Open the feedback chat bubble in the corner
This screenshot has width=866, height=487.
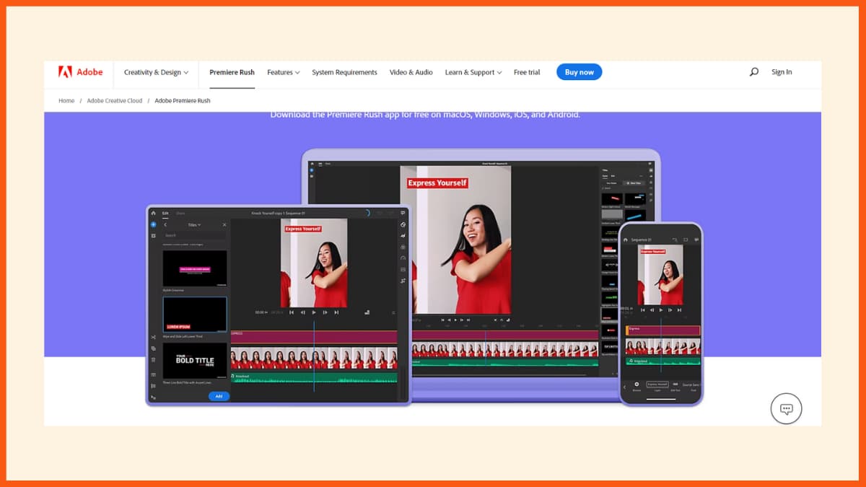[x=786, y=408]
